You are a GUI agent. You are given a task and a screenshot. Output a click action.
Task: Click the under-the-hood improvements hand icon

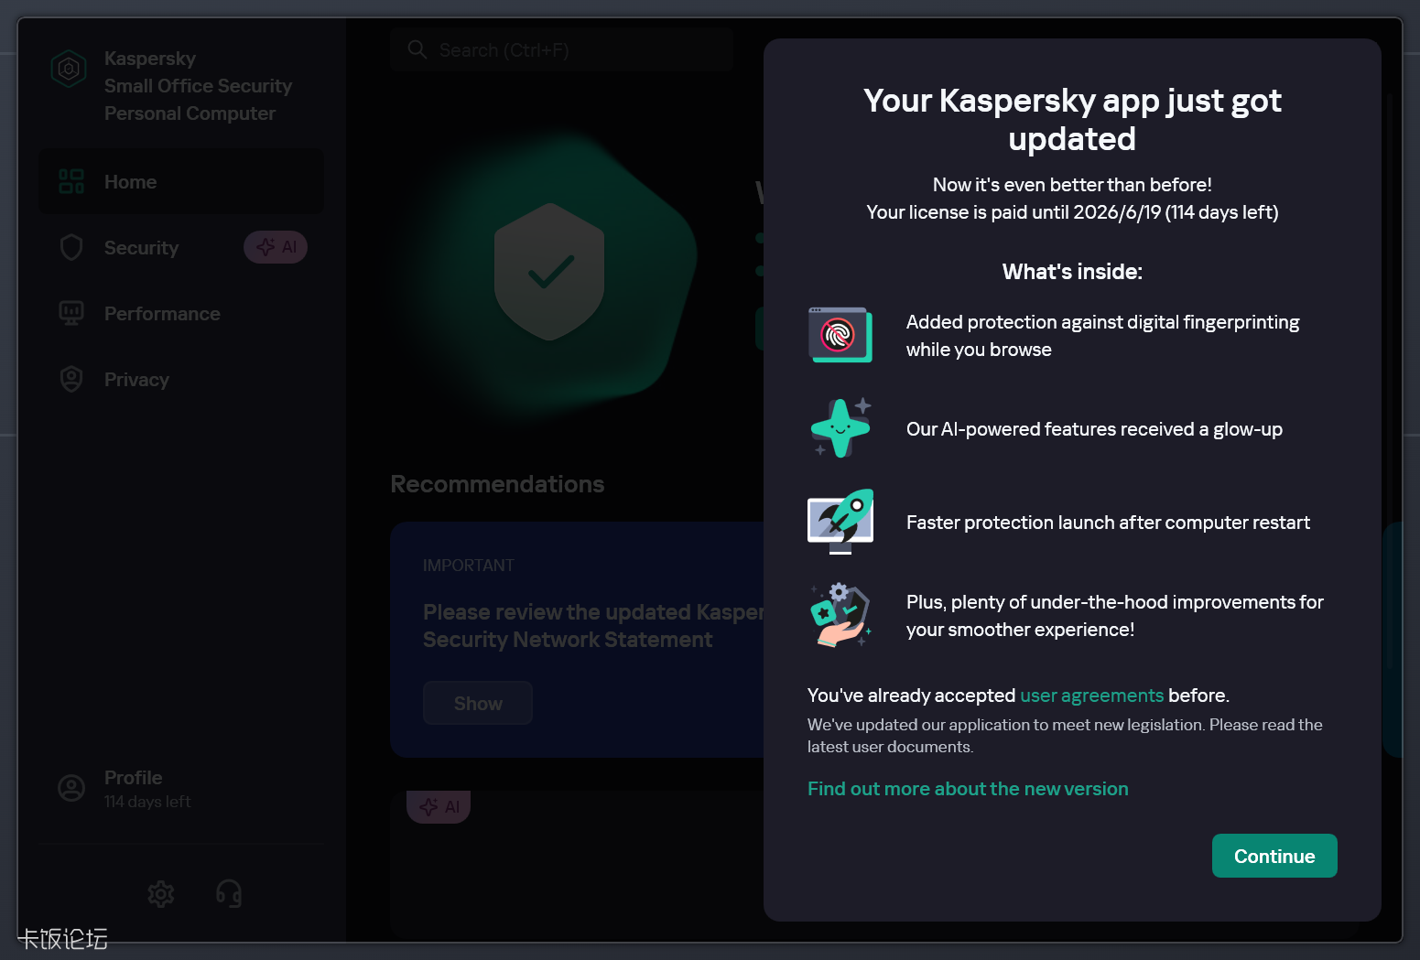pyautogui.click(x=840, y=615)
